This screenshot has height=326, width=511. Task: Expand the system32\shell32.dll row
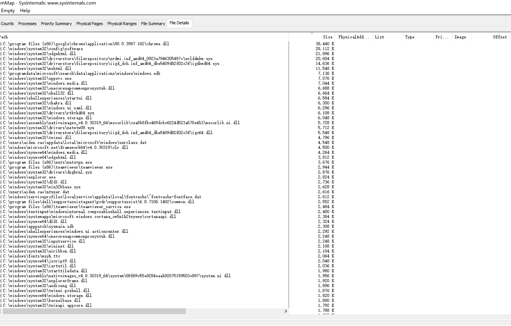[x=1, y=93]
